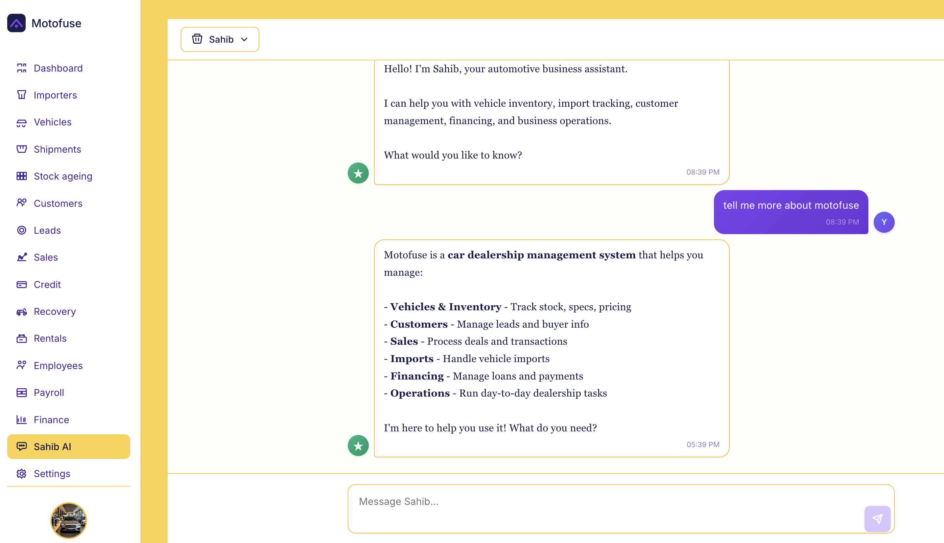Screen dimensions: 944x543
Task: Open the Settings page label
Action: coord(52,473)
